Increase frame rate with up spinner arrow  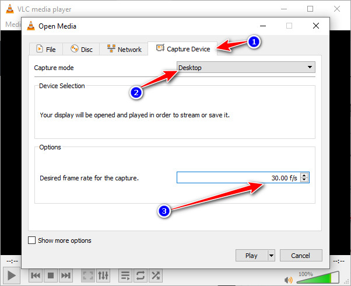[304, 175]
